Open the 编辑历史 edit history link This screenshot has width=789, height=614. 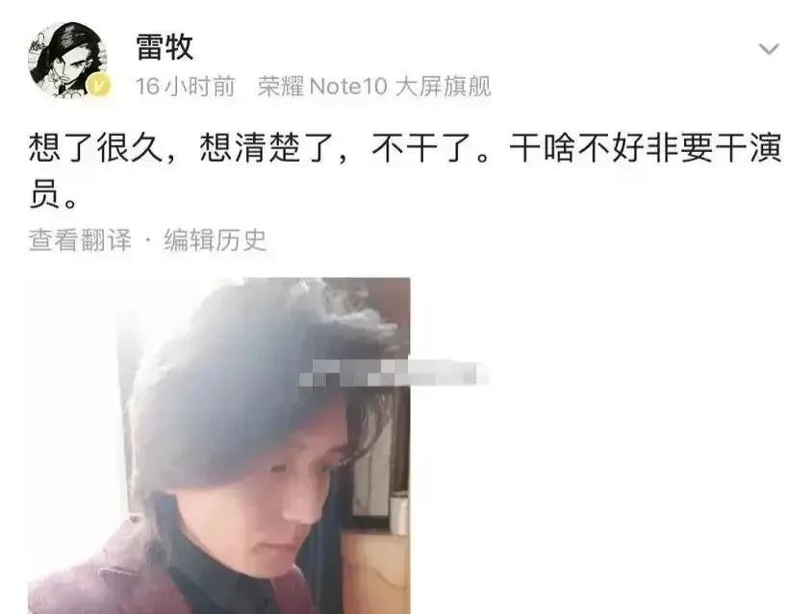(x=216, y=240)
